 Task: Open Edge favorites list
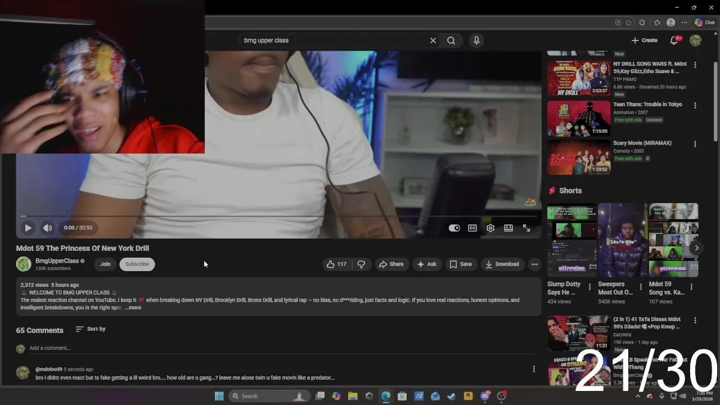click(657, 22)
